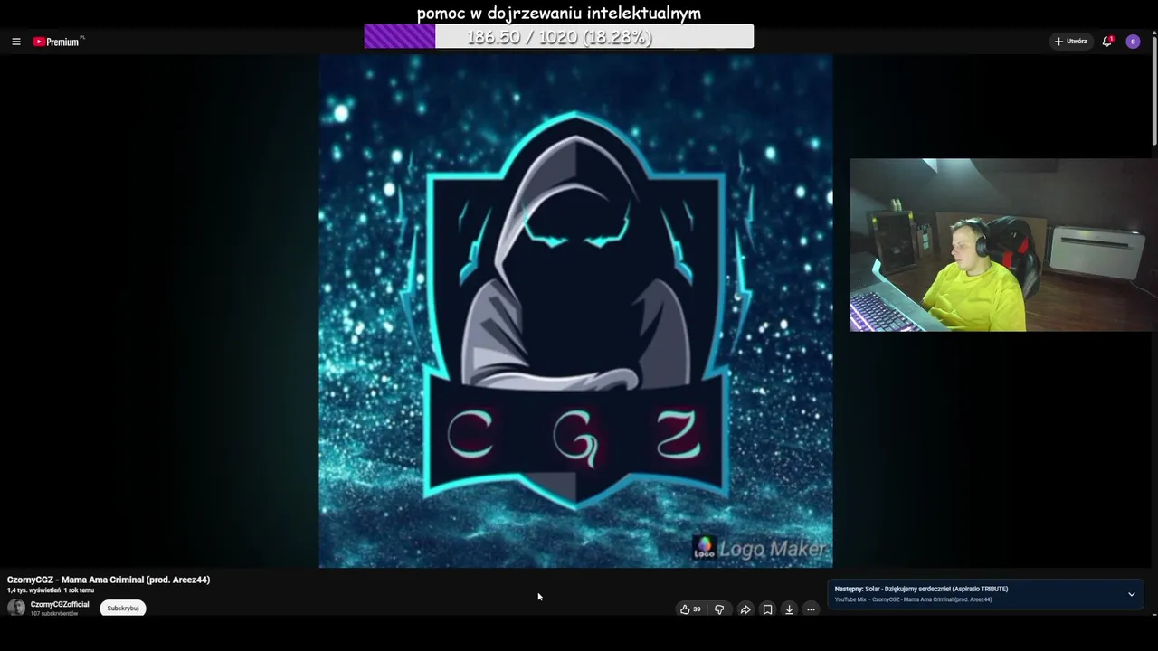The width and height of the screenshot is (1158, 651).
Task: Expand the Następny YouTube Mix panel
Action: 1131,594
